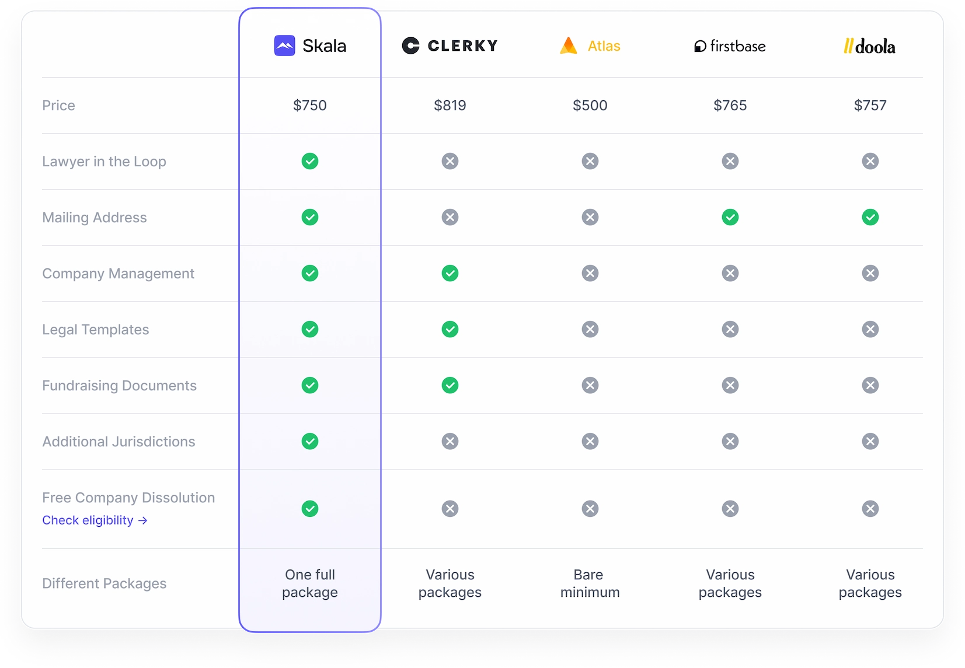Image resolution: width=965 pixels, height=668 pixels.
Task: Click the 'Price' row label
Action: point(58,106)
